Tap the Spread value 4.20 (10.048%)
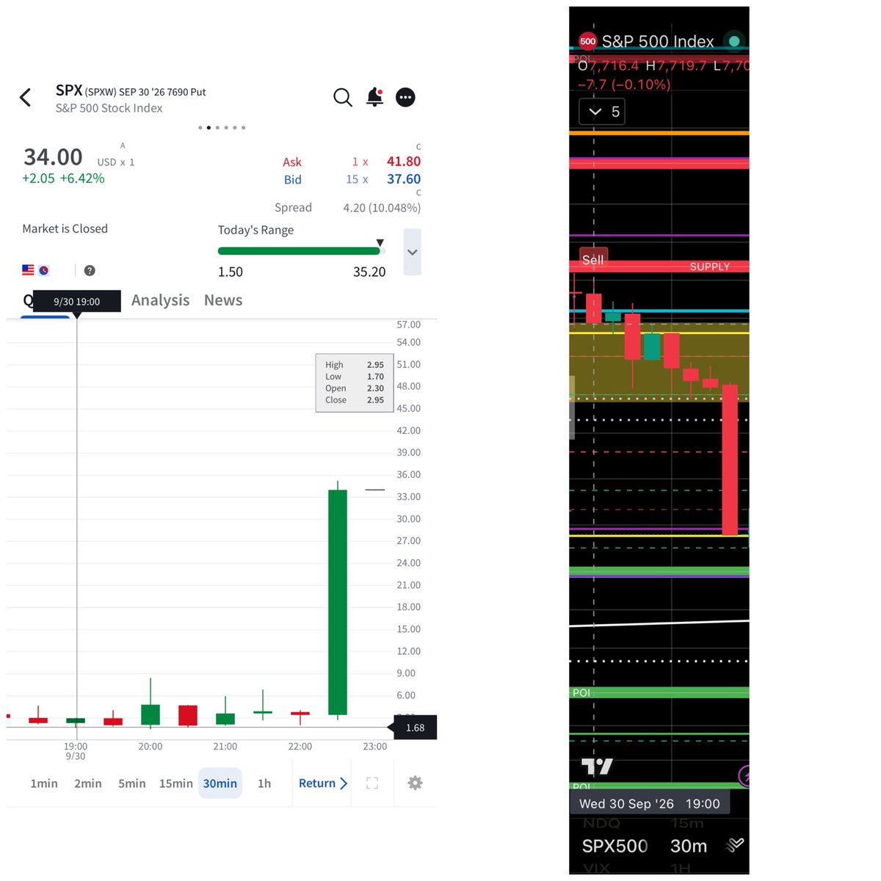881x881 pixels. coord(382,208)
